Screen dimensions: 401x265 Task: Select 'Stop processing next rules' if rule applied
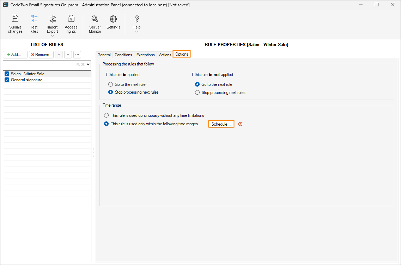[x=110, y=92]
